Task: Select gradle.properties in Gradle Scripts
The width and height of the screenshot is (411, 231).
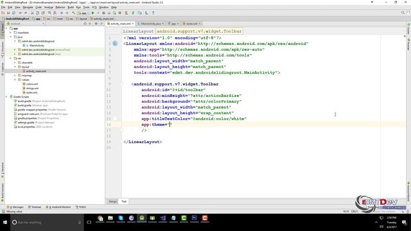Action: point(27,118)
